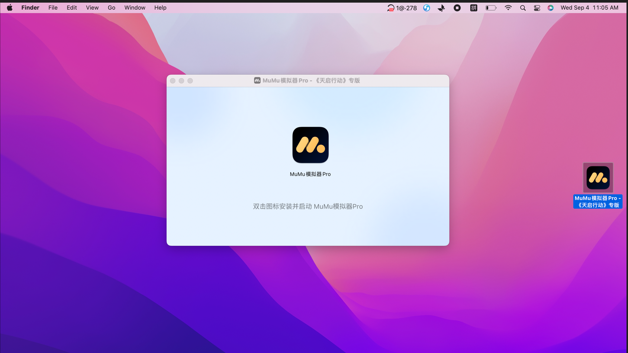Open the View menu
This screenshot has width=628, height=353.
(x=92, y=8)
